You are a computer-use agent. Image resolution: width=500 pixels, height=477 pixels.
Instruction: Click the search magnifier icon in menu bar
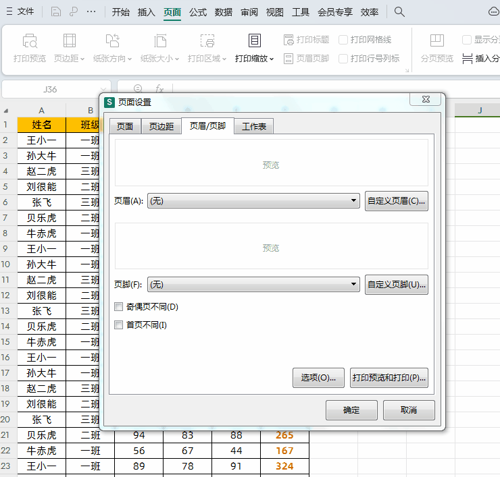(x=399, y=11)
